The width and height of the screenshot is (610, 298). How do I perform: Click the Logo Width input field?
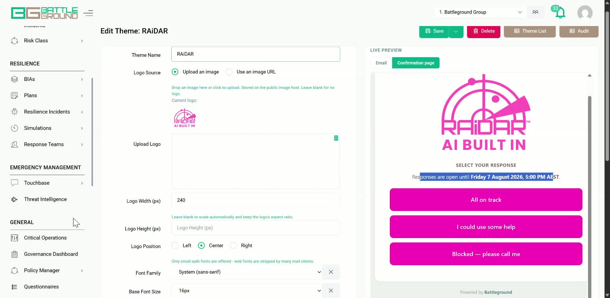point(256,200)
